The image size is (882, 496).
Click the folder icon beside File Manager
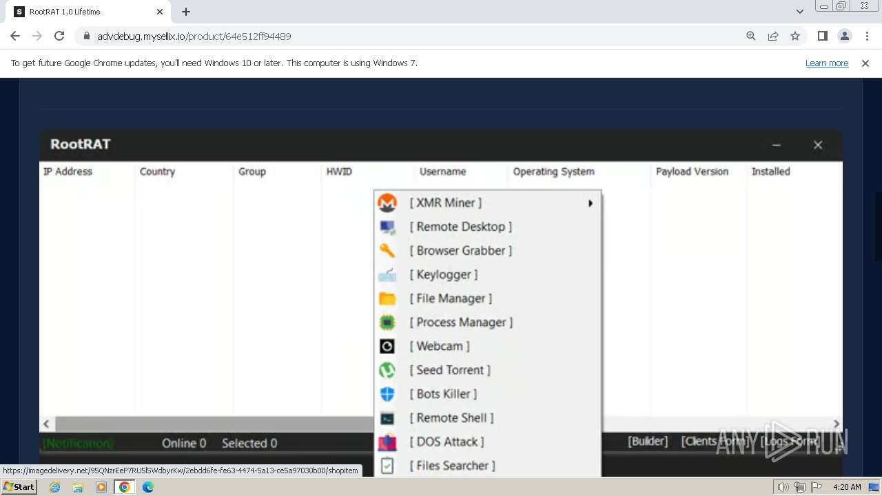point(387,298)
